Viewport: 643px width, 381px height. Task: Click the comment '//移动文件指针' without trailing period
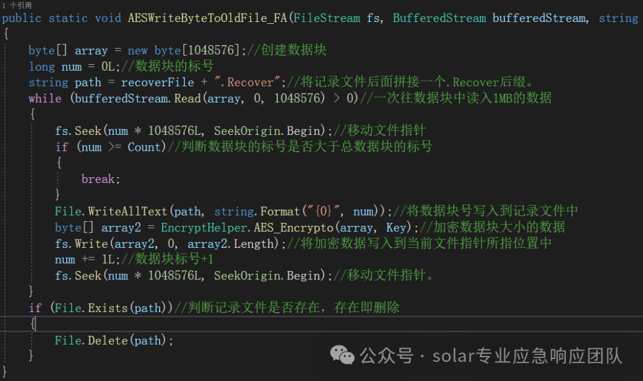pos(380,131)
